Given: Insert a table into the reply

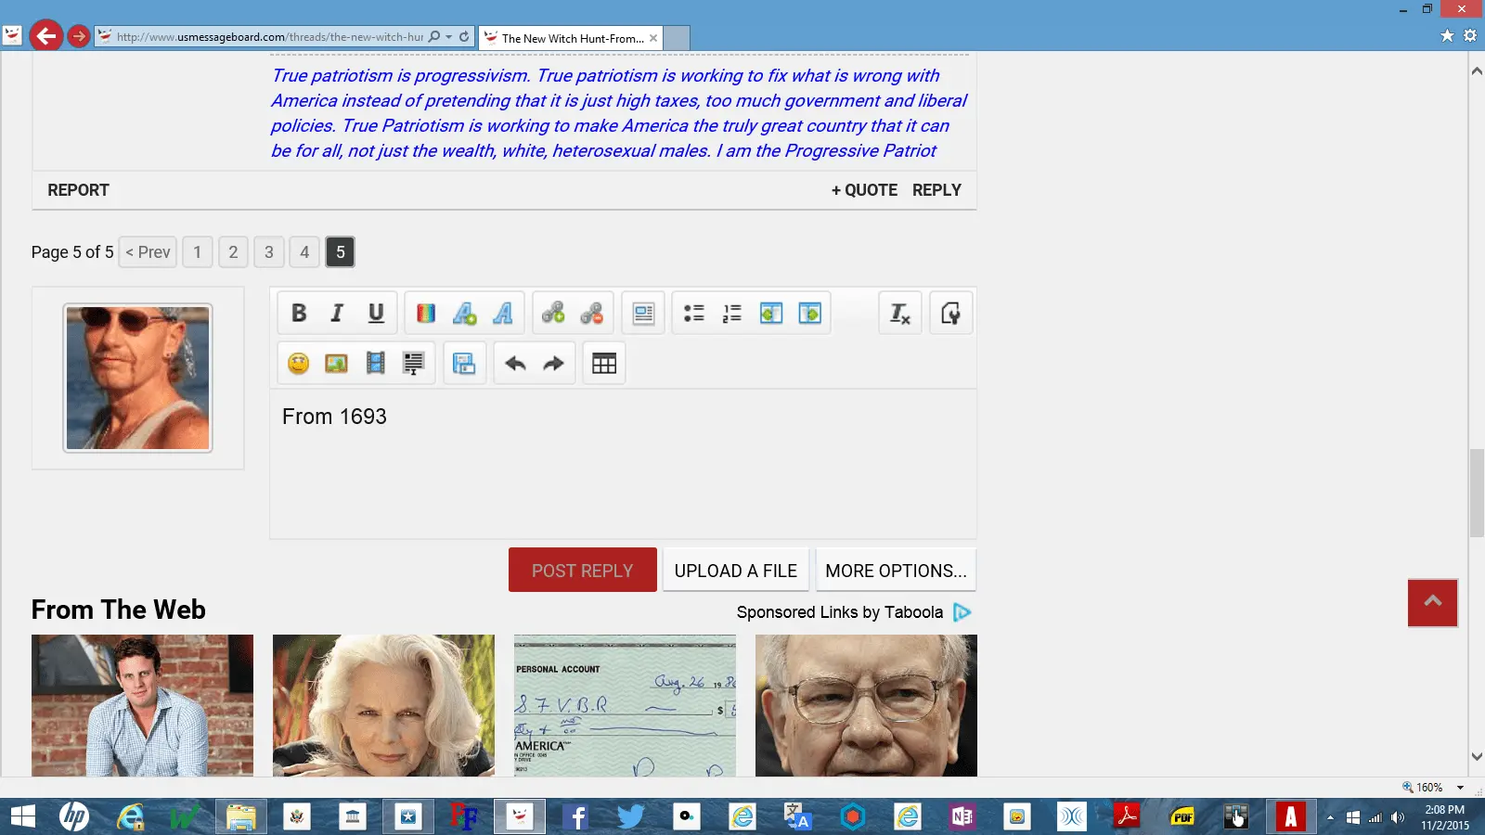Looking at the screenshot, I should coord(604,364).
